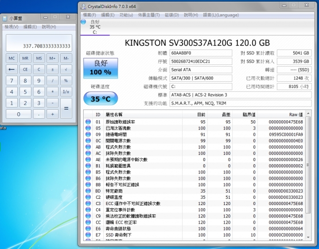Screen dimensions: 319x249
Task: Click the status circle for row BB
Action: 88,185
